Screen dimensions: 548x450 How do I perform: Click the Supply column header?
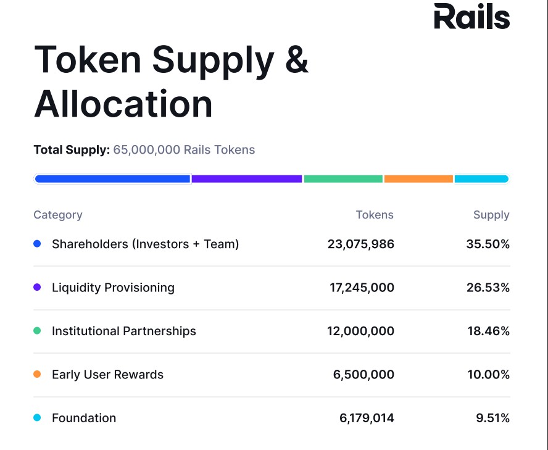pyautogui.click(x=491, y=215)
